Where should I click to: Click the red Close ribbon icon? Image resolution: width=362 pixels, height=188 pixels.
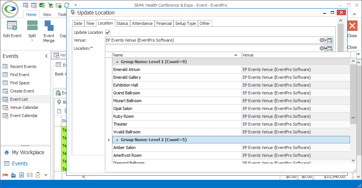click(x=352, y=26)
